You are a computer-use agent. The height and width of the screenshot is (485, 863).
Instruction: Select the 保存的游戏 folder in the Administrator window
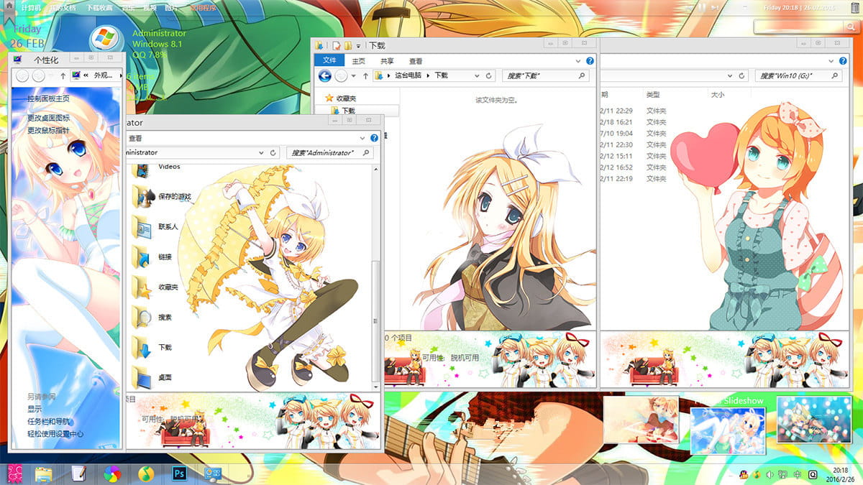coord(162,196)
